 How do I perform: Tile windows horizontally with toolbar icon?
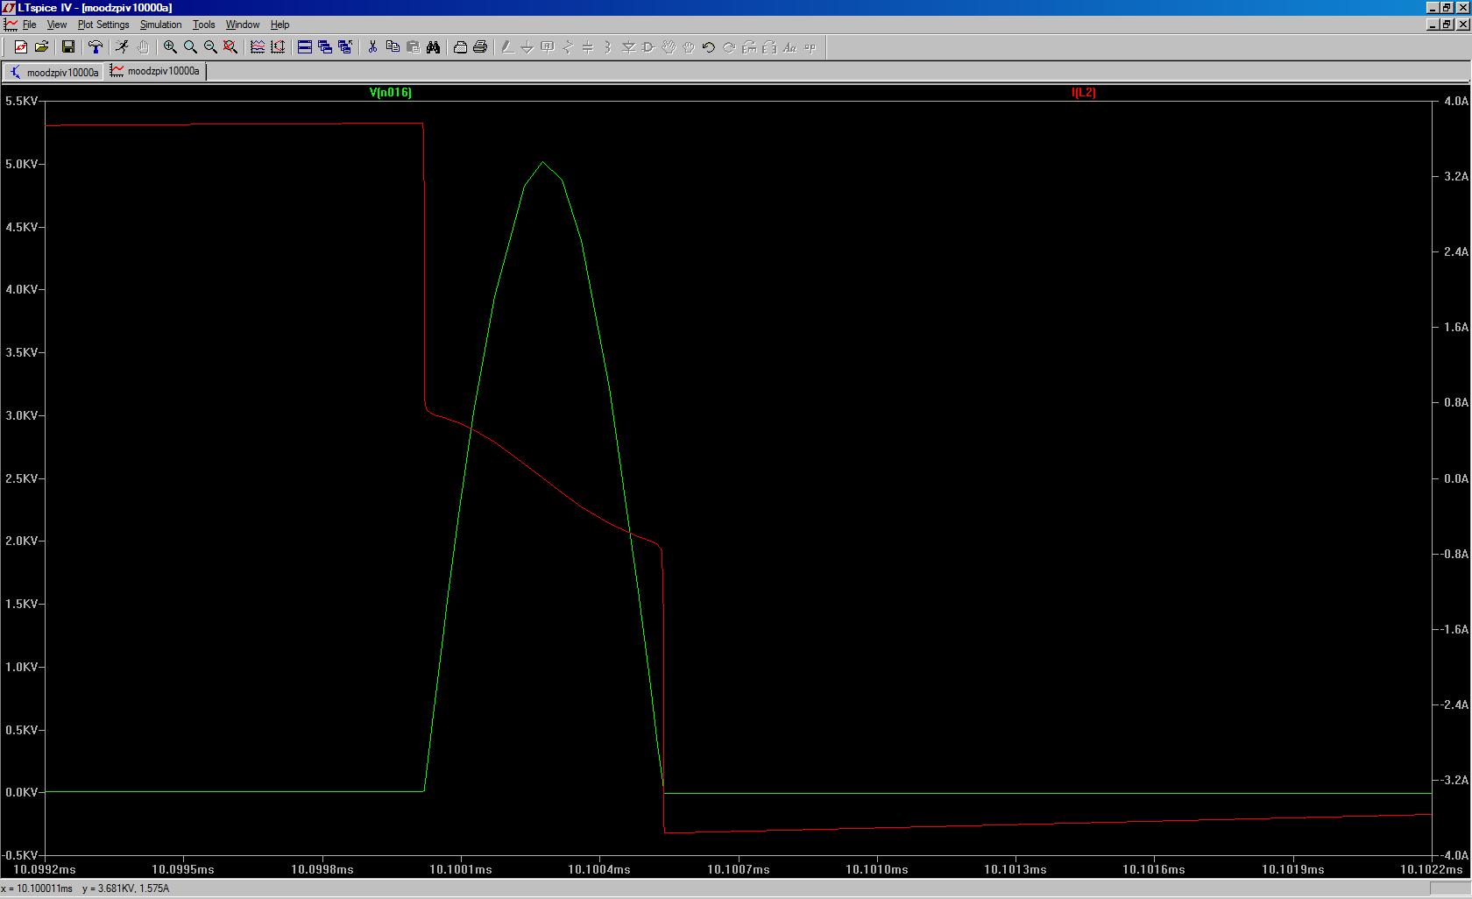(x=305, y=47)
